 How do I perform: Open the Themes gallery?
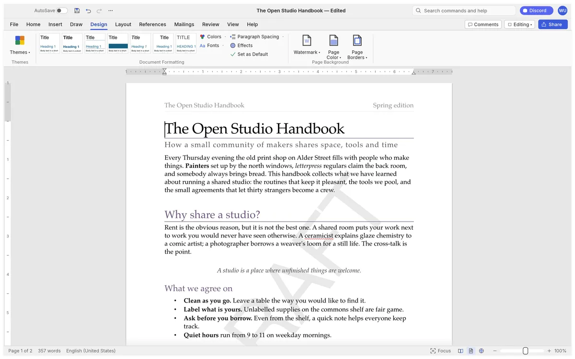[20, 45]
